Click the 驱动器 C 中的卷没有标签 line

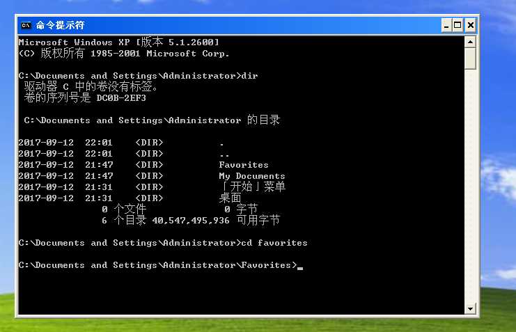[x=91, y=86]
